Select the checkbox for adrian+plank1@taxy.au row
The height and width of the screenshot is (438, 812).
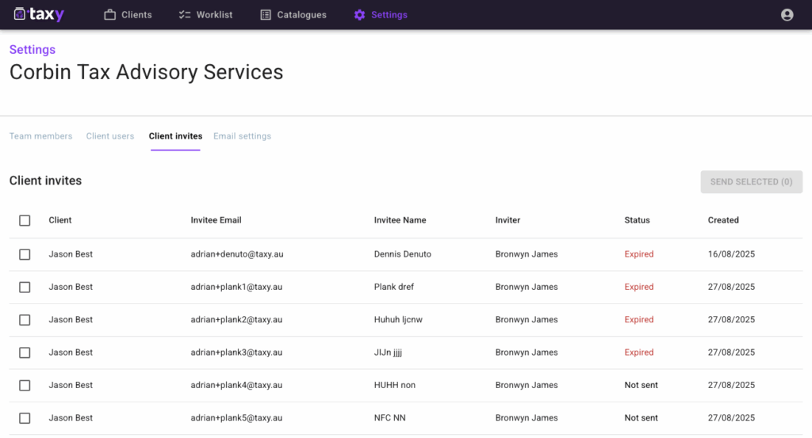25,288
